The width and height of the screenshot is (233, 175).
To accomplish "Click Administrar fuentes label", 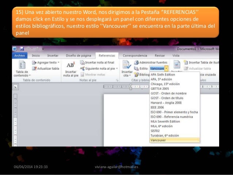I will click(x=153, y=62).
